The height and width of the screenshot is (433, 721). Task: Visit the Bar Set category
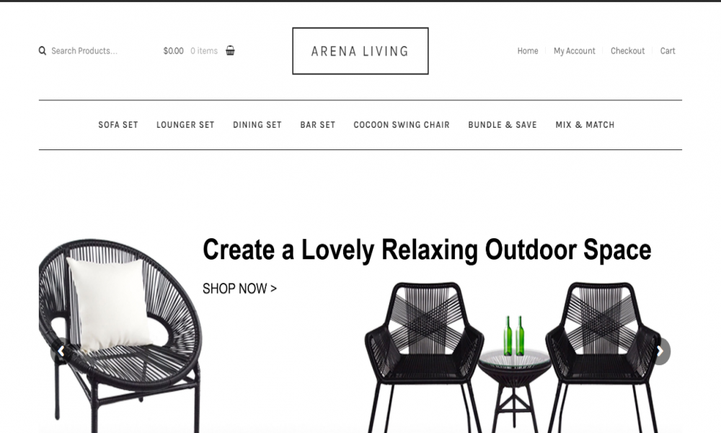318,125
